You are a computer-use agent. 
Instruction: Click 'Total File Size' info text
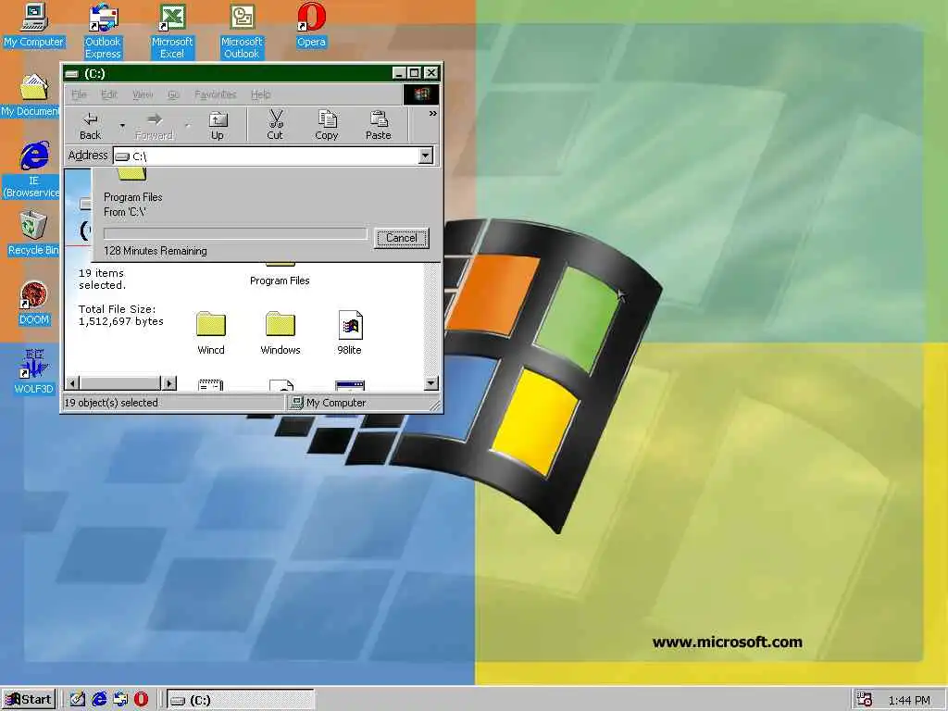(121, 316)
